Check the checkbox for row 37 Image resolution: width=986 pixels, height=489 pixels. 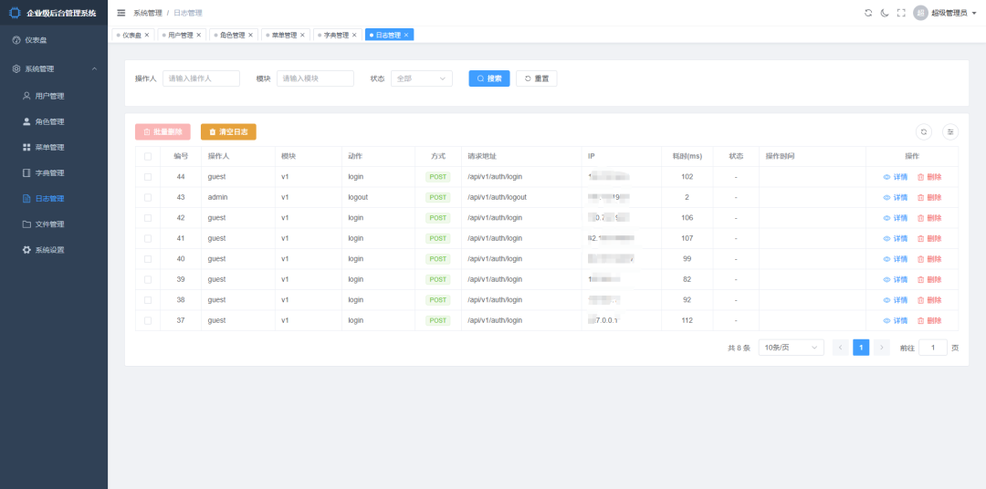(148, 320)
